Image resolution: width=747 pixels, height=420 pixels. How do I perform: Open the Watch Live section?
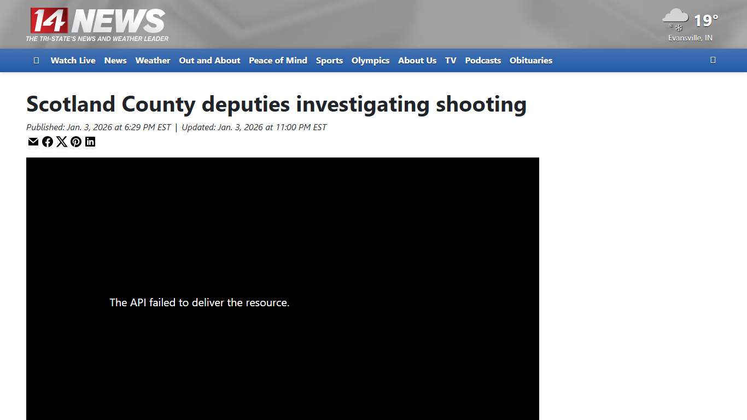pos(73,61)
